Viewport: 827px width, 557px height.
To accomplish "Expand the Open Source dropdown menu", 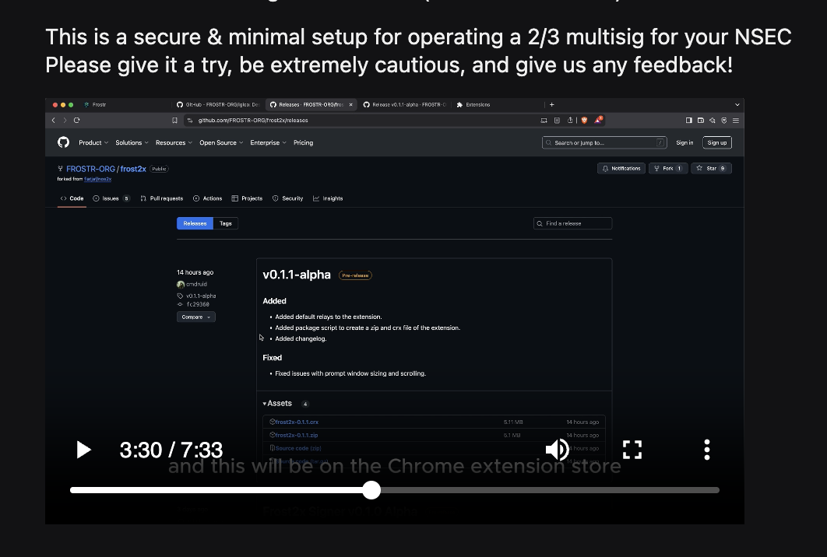I will tap(221, 143).
